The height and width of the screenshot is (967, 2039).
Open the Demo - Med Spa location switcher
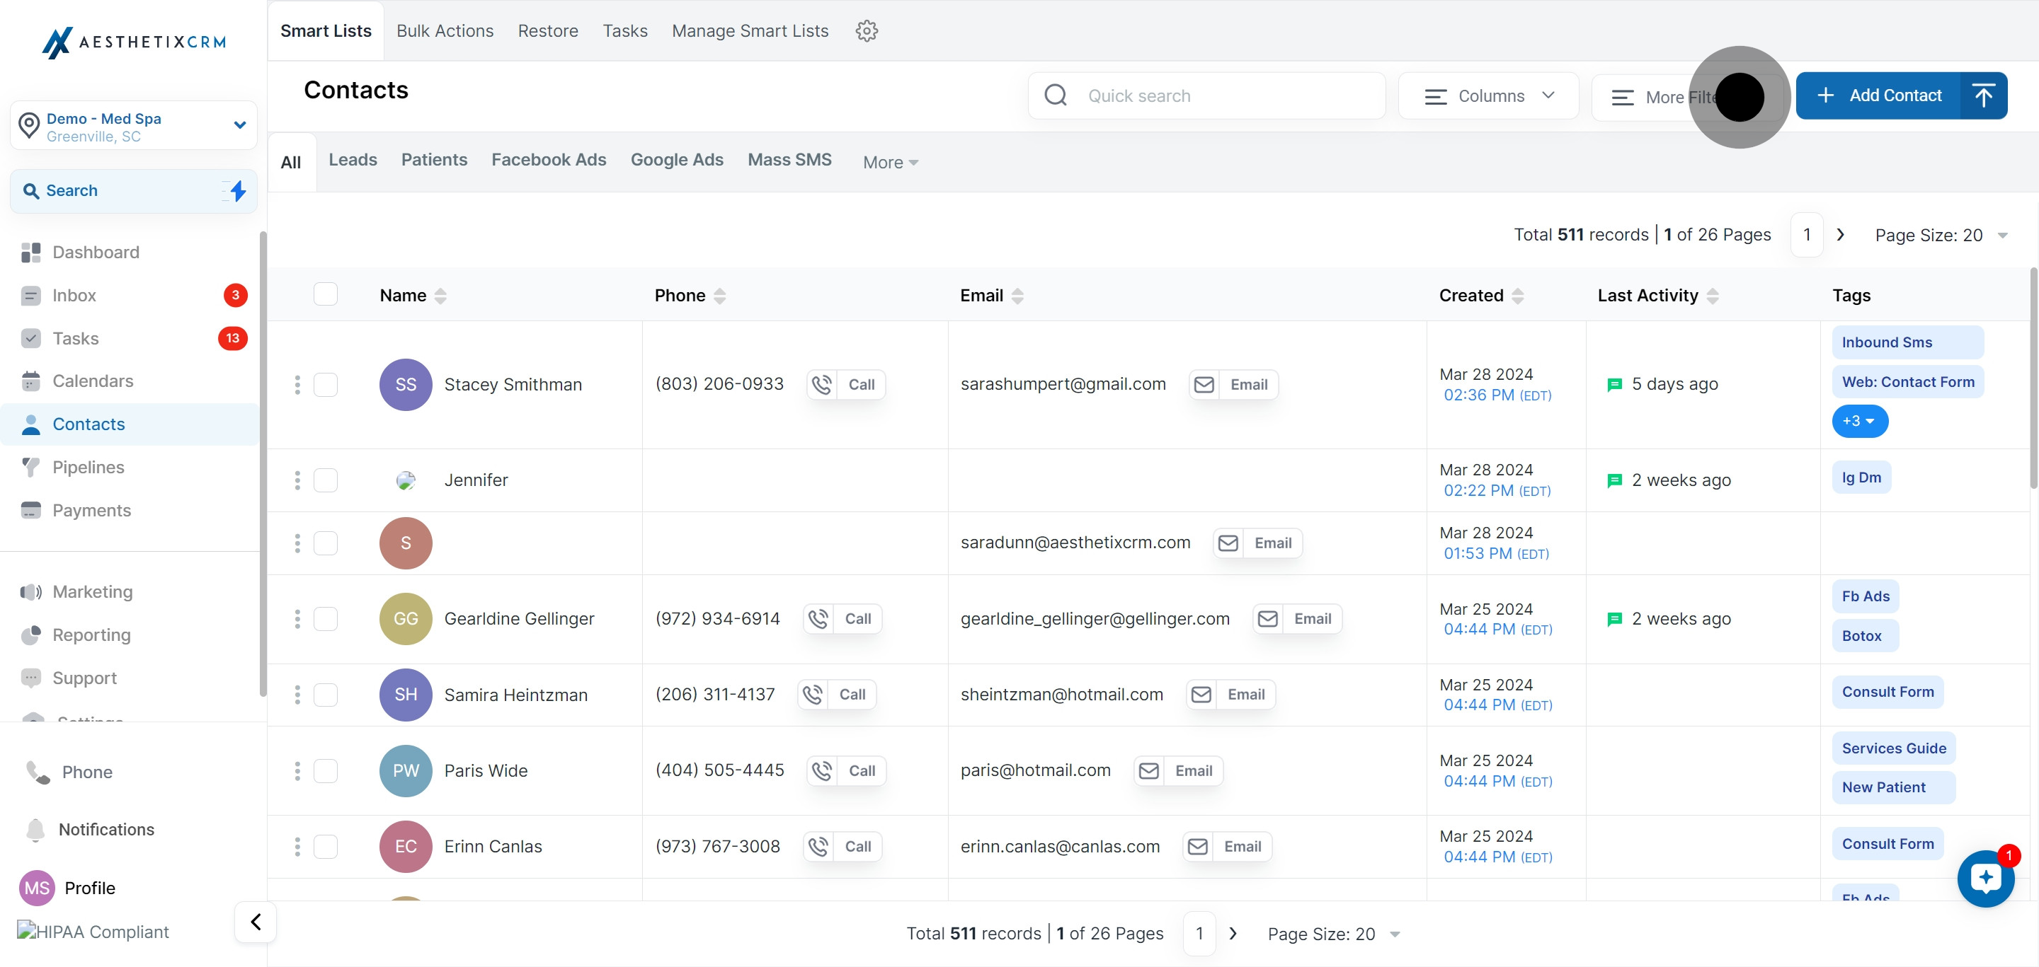[x=134, y=126]
